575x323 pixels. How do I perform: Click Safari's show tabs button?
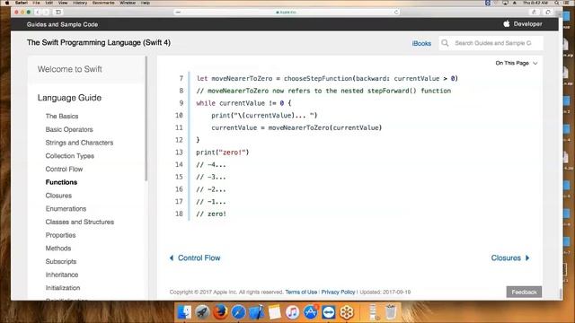548,12
